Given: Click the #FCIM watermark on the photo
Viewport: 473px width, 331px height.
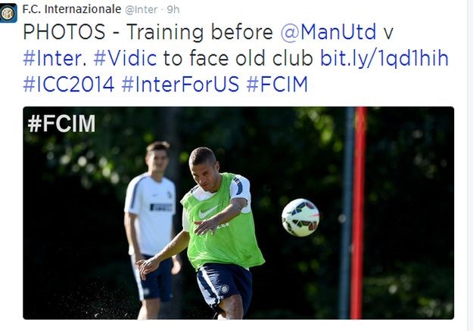Looking at the screenshot, I should click(61, 123).
